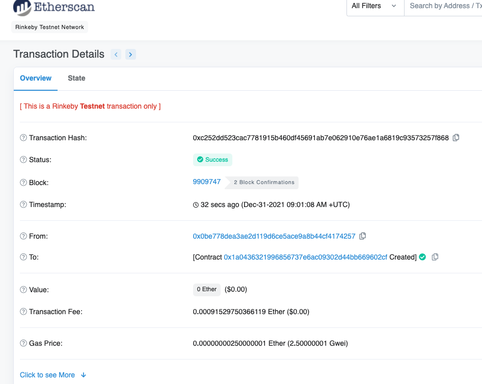
Task: Click the Rinkeby Testnet Network label
Action: [49, 27]
